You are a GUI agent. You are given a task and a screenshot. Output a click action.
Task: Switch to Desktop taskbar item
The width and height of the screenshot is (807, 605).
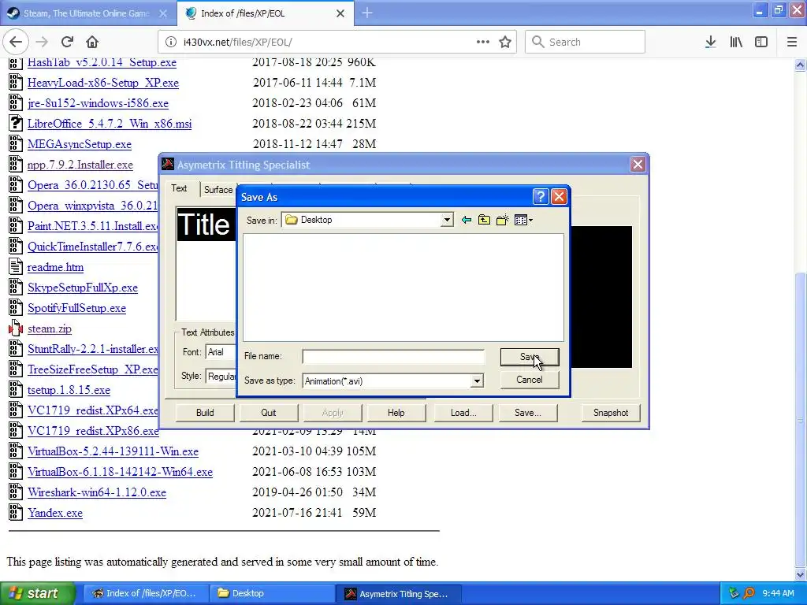(271, 593)
